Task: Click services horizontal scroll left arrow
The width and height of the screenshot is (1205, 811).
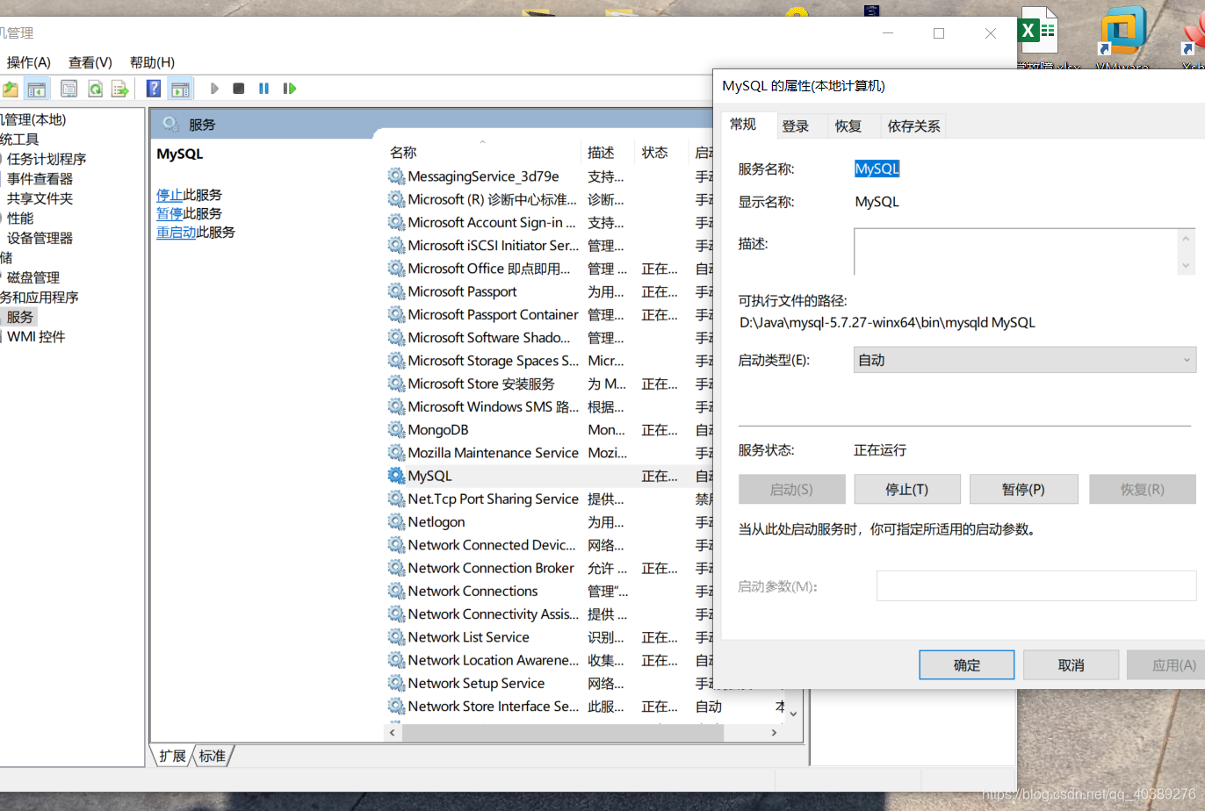Action: pos(392,732)
